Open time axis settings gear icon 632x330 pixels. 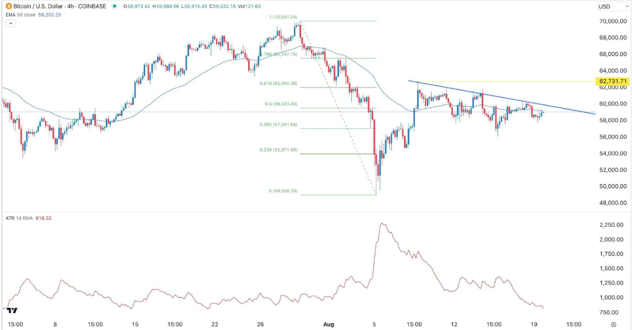click(614, 324)
